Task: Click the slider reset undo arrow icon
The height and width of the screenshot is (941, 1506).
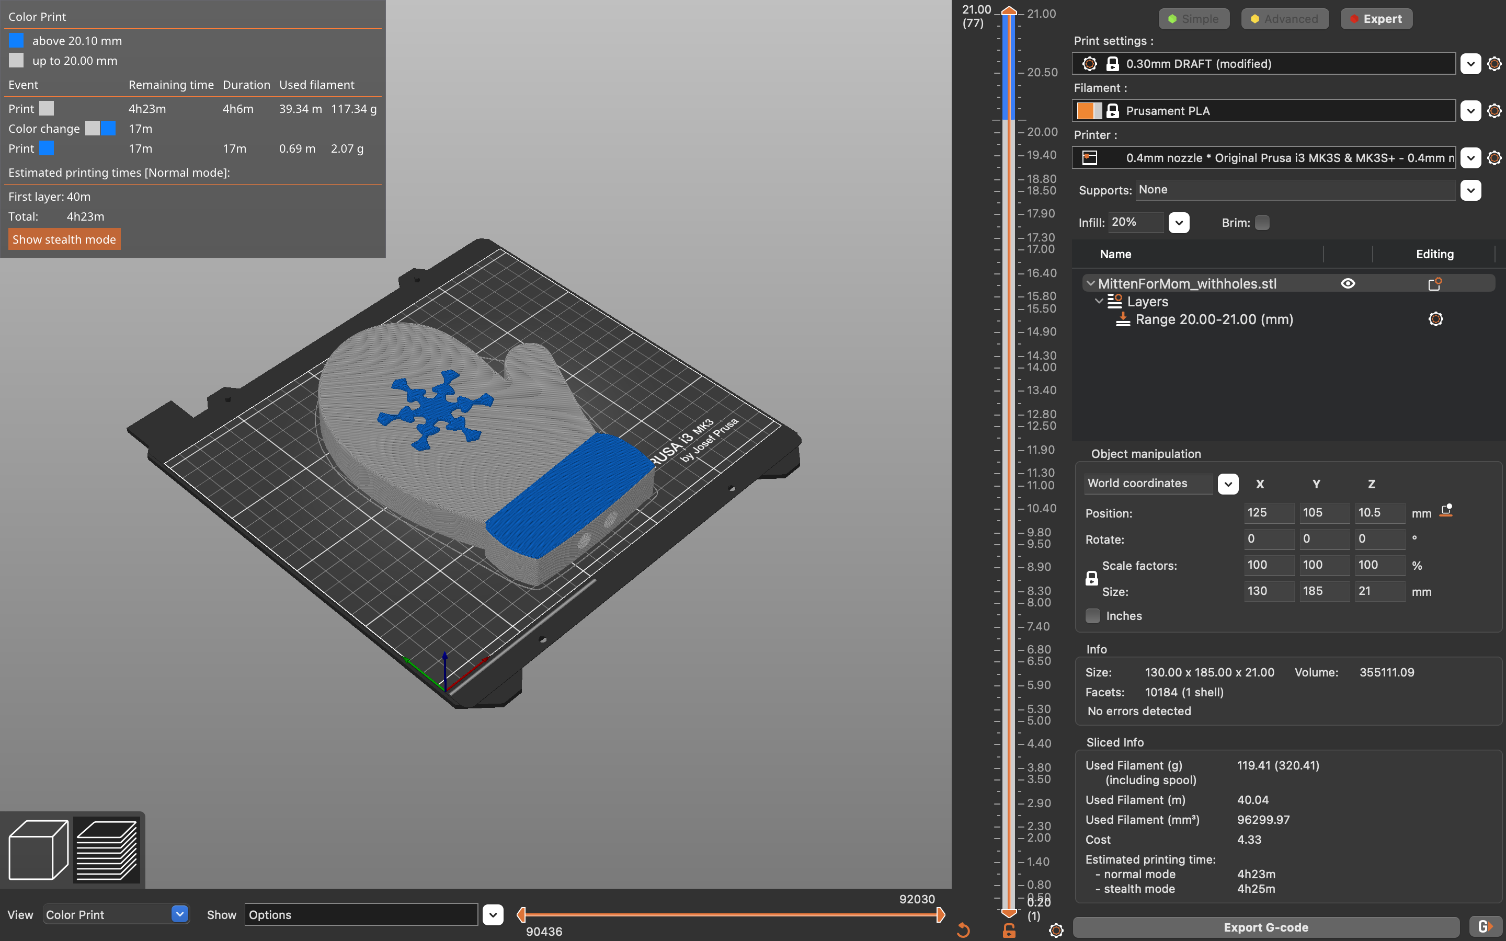Action: (963, 931)
